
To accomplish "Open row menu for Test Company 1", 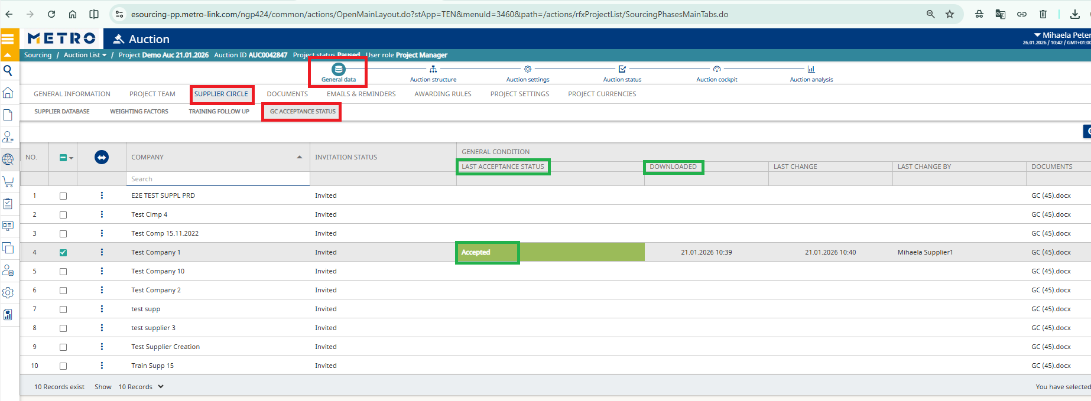I will [102, 252].
